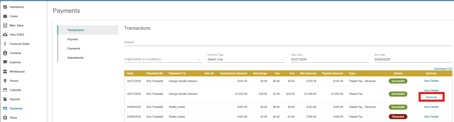Select the Adjustments tab
This screenshot has height=122, width=454.
[75, 58]
